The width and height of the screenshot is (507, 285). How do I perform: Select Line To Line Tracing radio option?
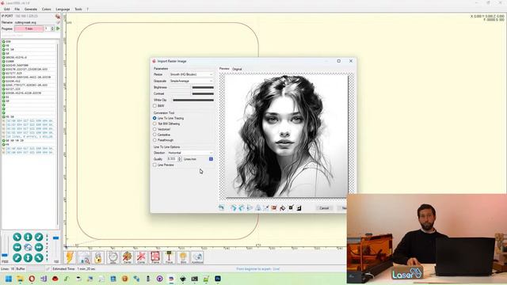point(155,118)
